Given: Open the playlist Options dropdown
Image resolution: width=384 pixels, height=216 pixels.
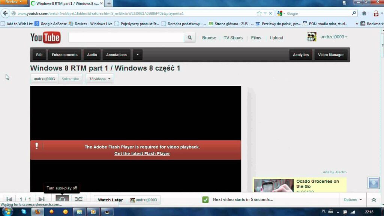Looking at the screenshot, I should (353, 200).
